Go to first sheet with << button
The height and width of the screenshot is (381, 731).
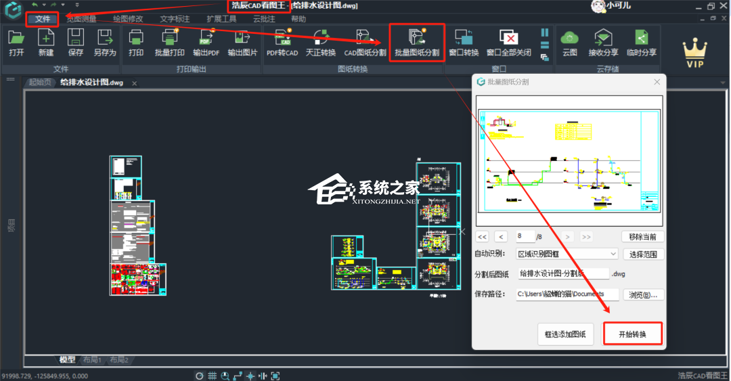(x=482, y=236)
